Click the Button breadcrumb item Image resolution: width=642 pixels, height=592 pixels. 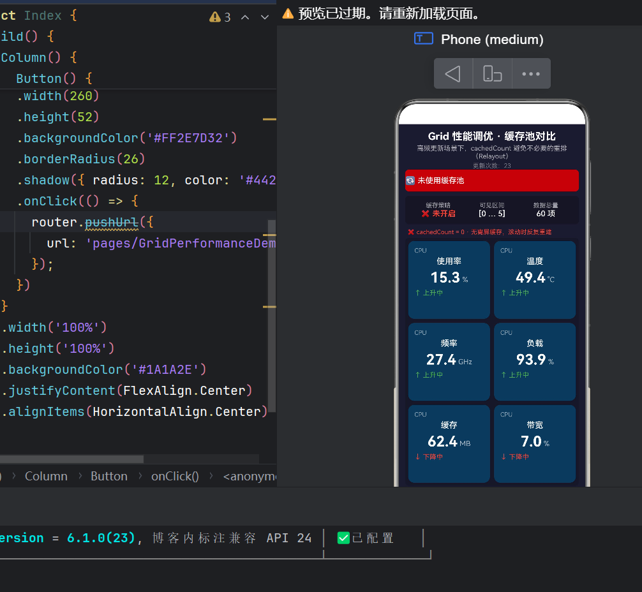(109, 476)
